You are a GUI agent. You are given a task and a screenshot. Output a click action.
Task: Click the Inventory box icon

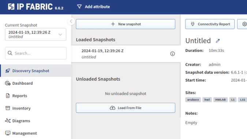[8, 108]
